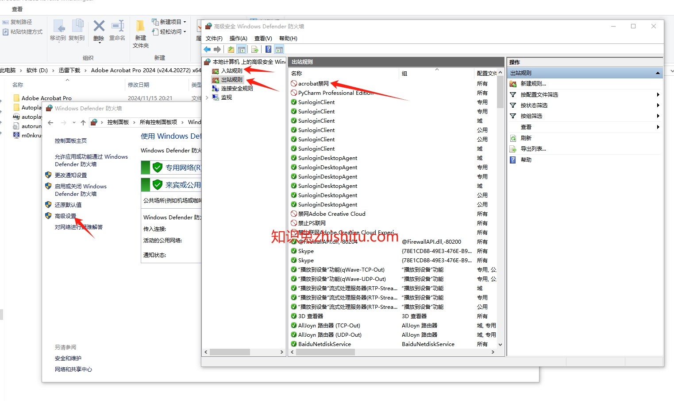Click the rules list horizontal scrollbar right arrow
Viewport: 674px width, 401px height.
click(x=493, y=352)
